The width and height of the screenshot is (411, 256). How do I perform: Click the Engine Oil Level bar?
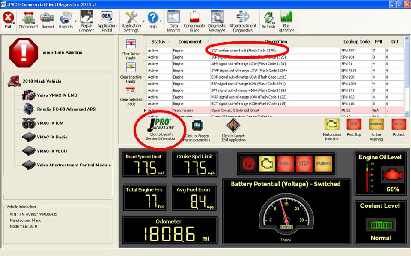click(x=367, y=177)
